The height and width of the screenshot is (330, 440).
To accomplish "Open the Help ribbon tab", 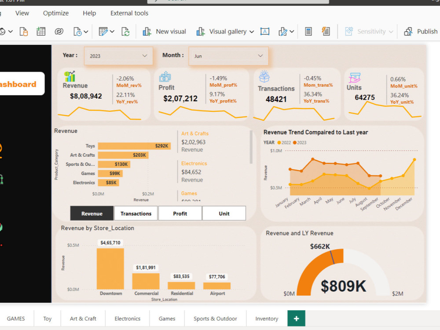I will tap(89, 13).
